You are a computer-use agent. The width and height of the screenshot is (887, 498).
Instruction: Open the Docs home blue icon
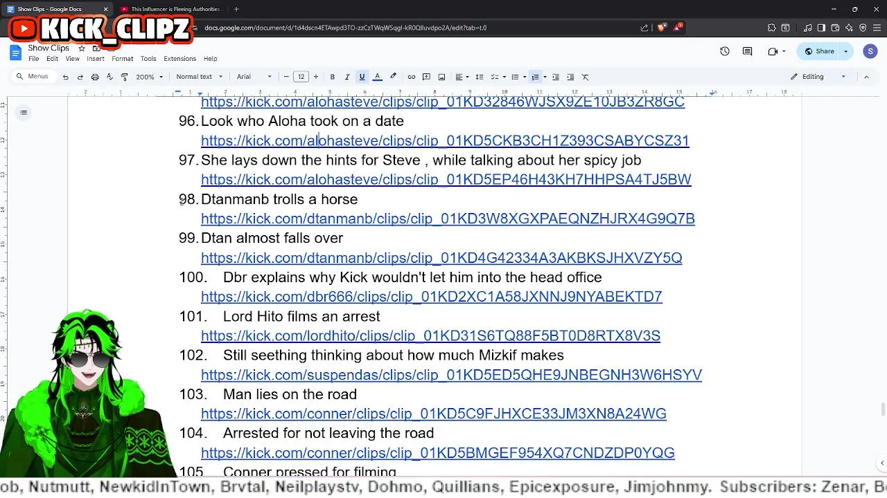point(15,53)
